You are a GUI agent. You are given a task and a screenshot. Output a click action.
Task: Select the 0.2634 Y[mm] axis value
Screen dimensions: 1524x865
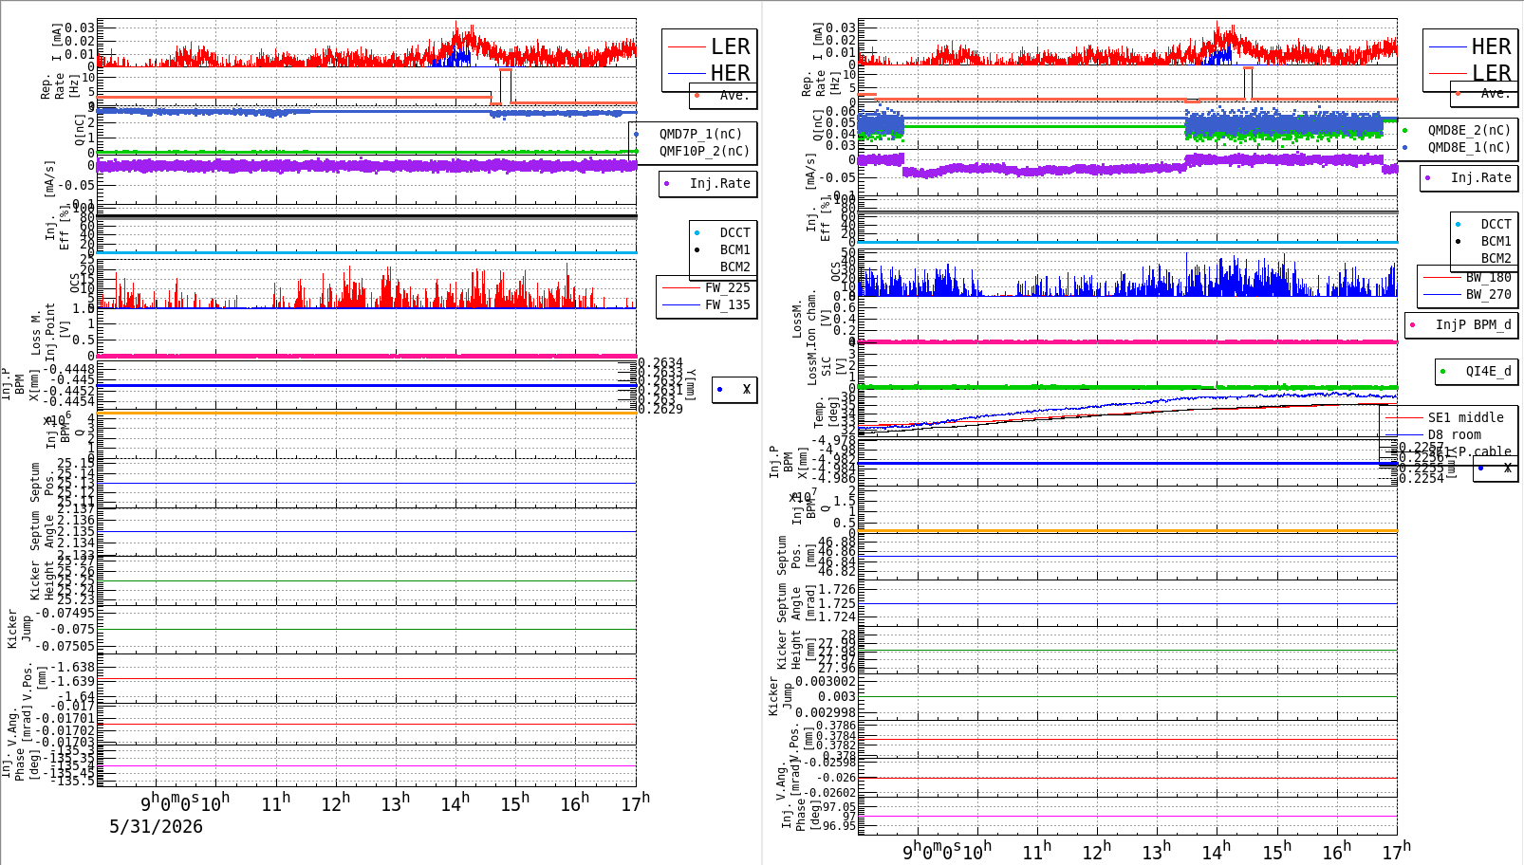point(660,363)
